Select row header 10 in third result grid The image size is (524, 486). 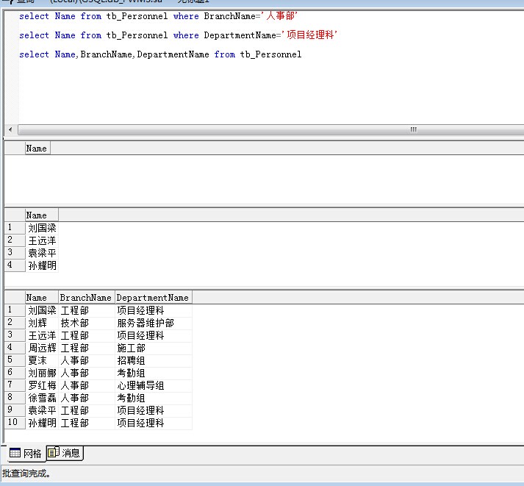tap(15, 423)
